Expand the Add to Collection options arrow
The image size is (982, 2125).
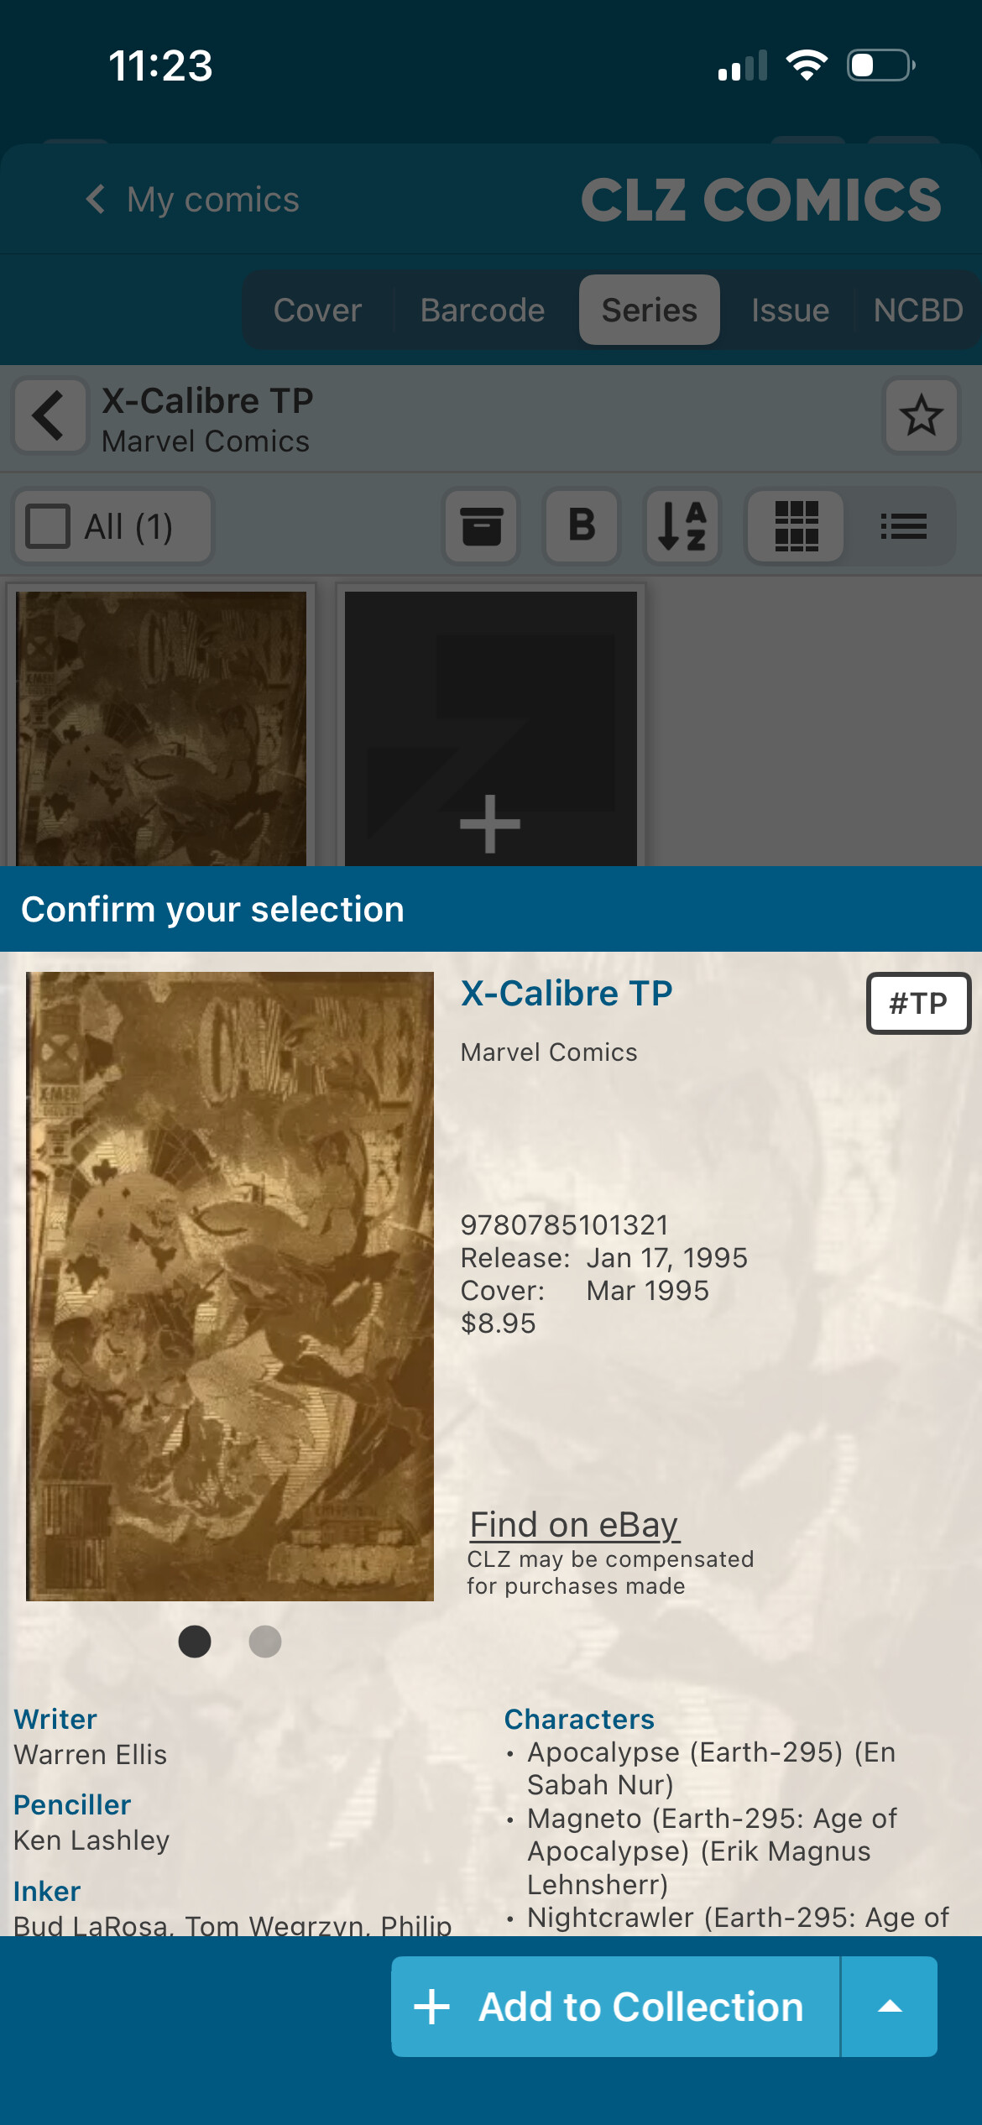coord(890,2007)
